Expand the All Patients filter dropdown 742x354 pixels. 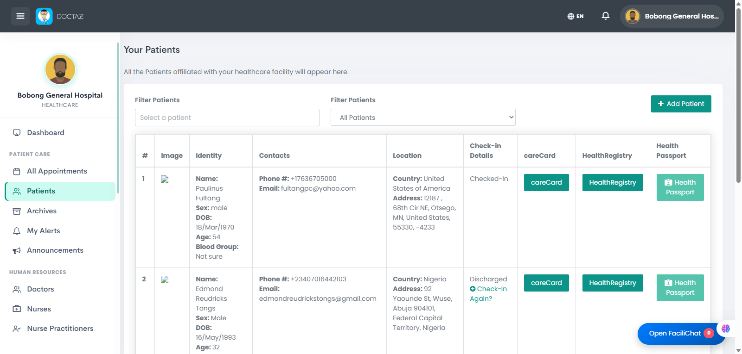coord(423,118)
